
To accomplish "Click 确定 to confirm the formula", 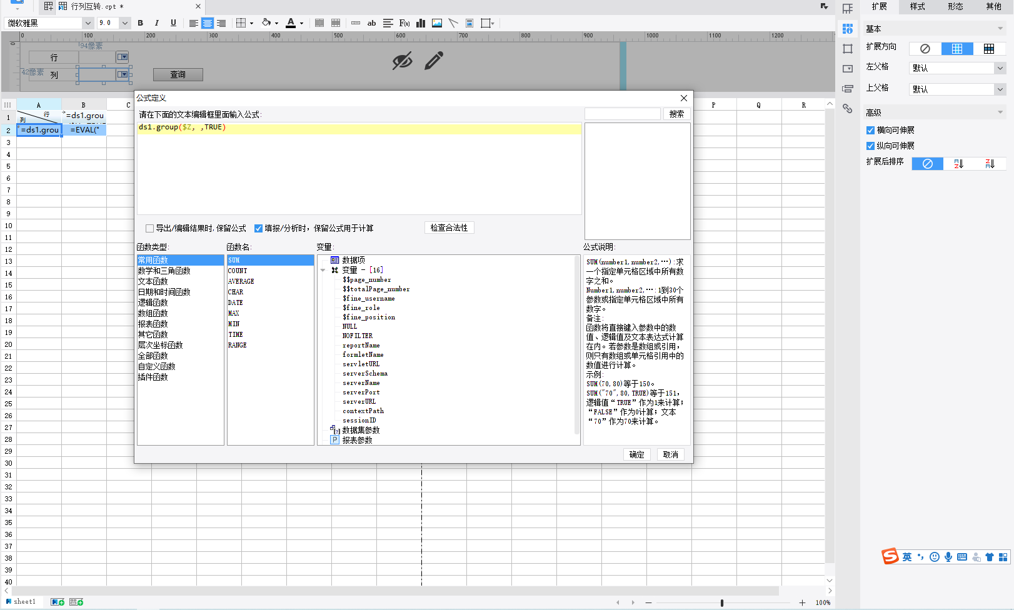I will click(636, 454).
